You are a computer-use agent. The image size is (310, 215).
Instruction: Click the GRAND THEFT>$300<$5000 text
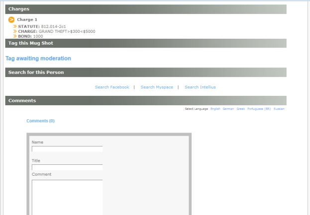click(x=67, y=31)
